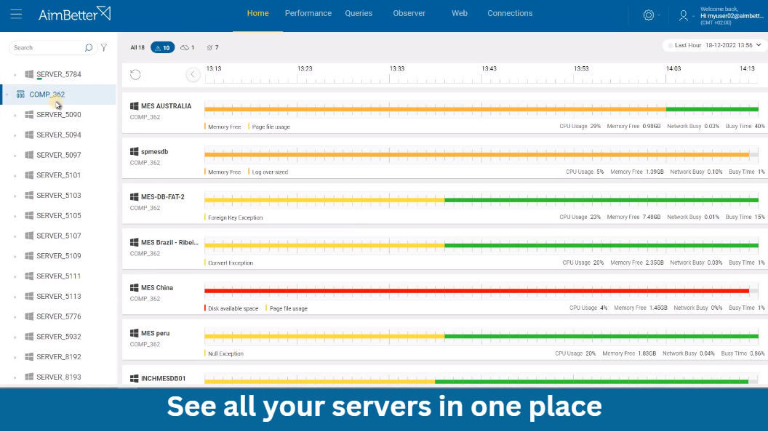Viewport: 768px width, 432px height.
Task: Click server icon for SERVER_5776
Action: (29, 316)
